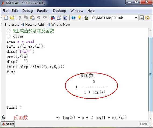Viewport: 153px width, 128px height.
Task: Open the Start button menu
Action: pyautogui.click(x=8, y=124)
